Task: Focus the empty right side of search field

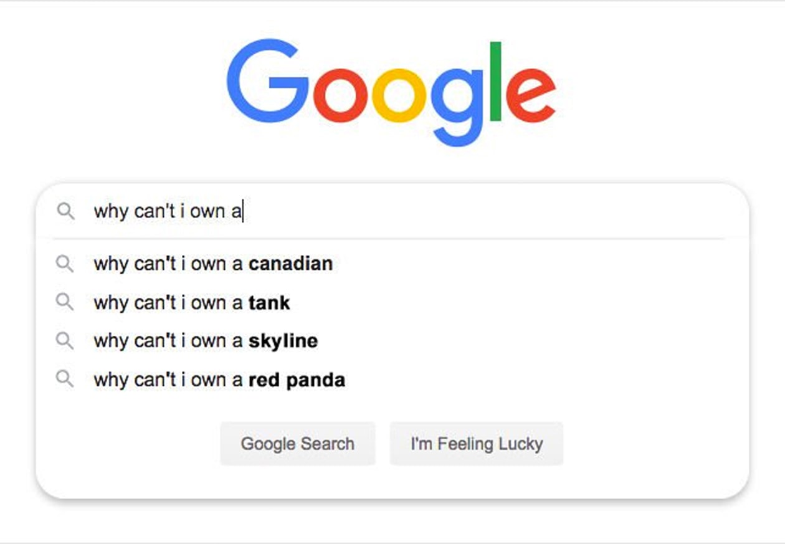Action: [492, 211]
